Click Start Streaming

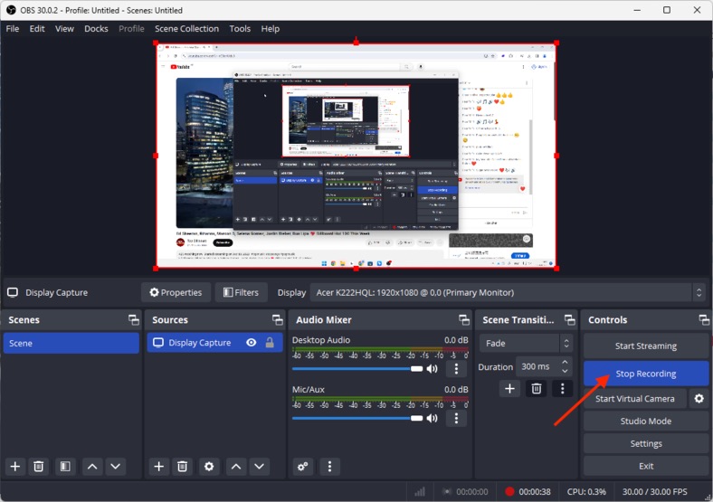pos(646,346)
